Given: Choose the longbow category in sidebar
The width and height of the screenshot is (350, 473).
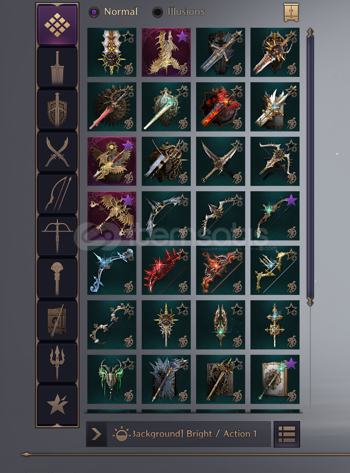Looking at the screenshot, I should click(x=57, y=194).
